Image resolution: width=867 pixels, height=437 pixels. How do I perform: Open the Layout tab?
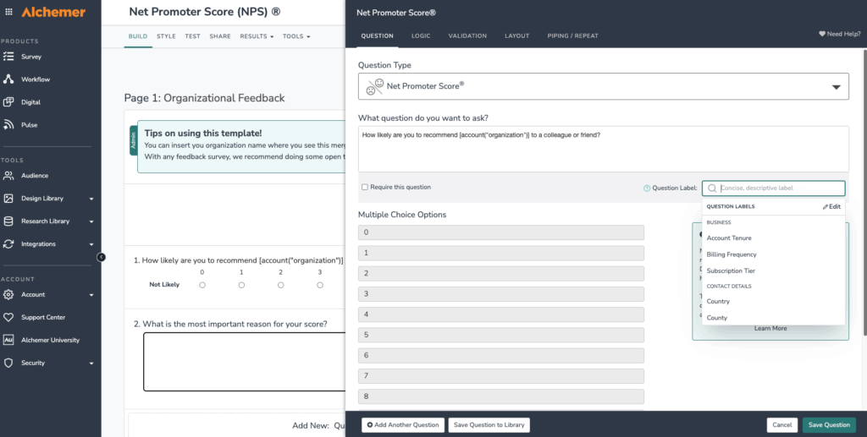(x=517, y=36)
